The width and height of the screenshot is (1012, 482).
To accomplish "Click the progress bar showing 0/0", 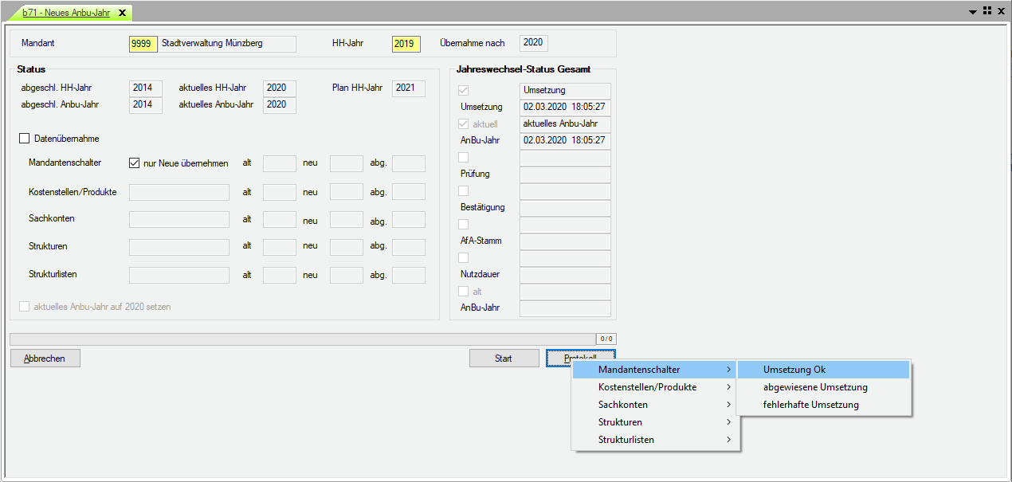I will click(303, 339).
